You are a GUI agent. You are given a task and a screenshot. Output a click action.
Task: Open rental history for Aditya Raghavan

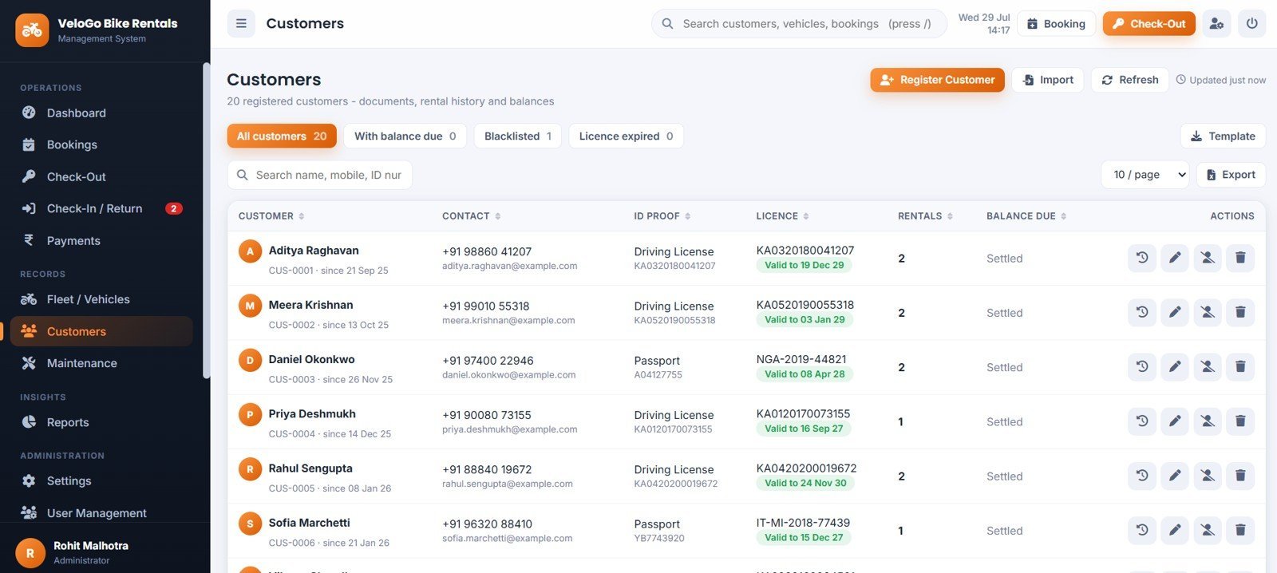coord(1142,258)
